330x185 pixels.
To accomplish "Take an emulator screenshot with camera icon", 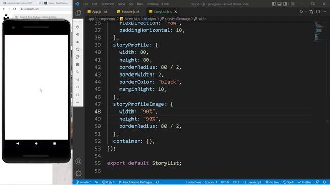I will [x=78, y=65].
